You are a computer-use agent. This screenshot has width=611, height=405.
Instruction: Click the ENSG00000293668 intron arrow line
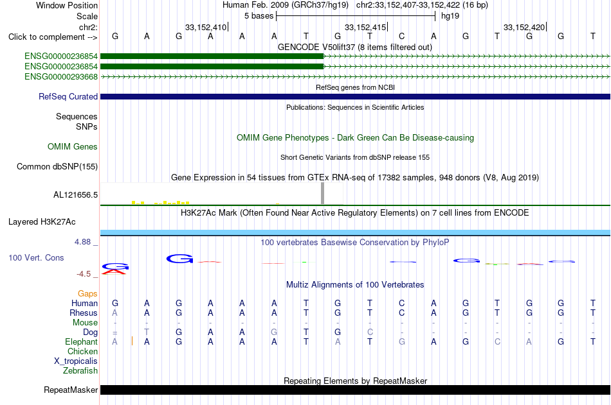point(356,77)
